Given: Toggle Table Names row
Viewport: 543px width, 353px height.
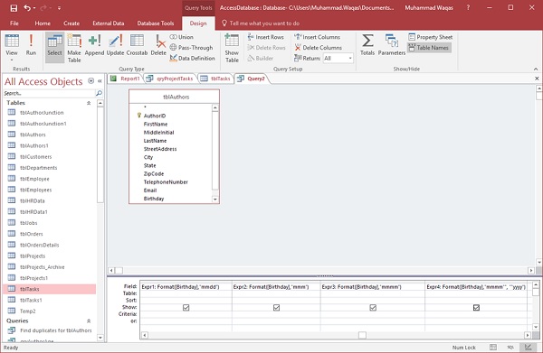Looking at the screenshot, I should (429, 48).
